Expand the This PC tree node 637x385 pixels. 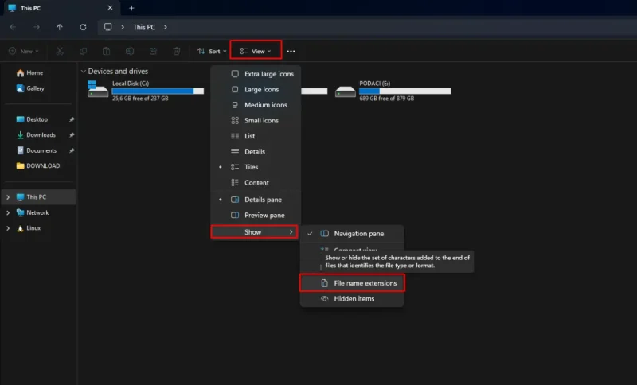tap(8, 197)
